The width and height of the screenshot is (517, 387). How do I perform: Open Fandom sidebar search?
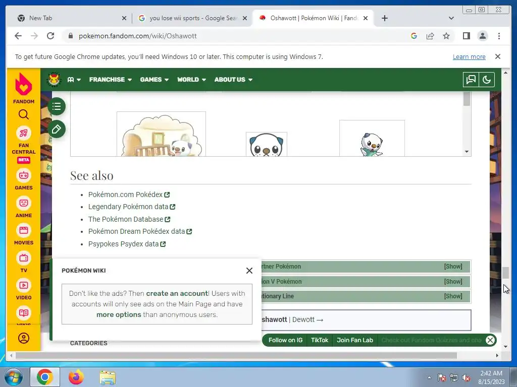(23, 114)
